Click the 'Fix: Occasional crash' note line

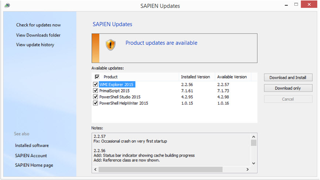point(130,141)
